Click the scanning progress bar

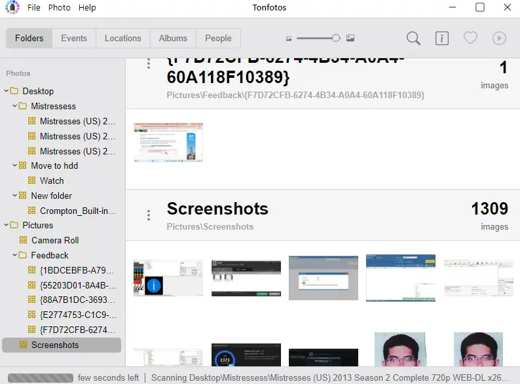pos(41,377)
